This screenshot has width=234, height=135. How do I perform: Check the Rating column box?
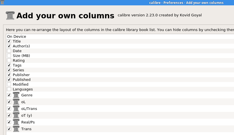(x=9, y=60)
